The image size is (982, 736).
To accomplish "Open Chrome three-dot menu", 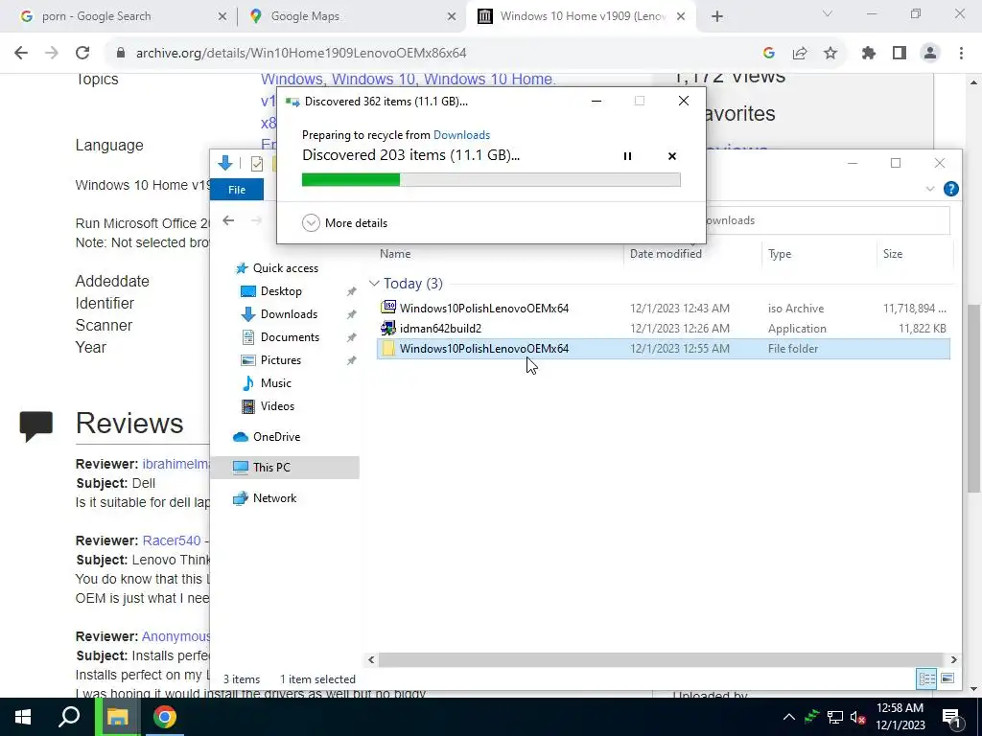I will point(961,54).
